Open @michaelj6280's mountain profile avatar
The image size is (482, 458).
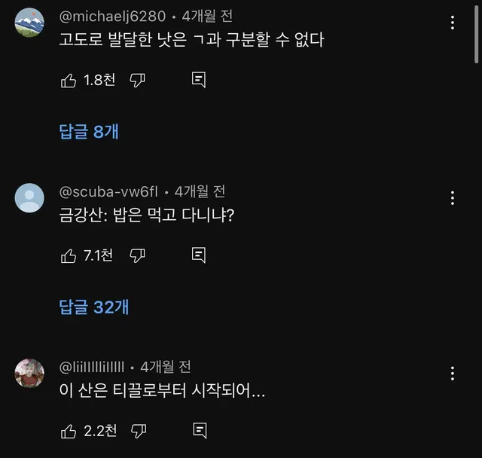(x=29, y=23)
